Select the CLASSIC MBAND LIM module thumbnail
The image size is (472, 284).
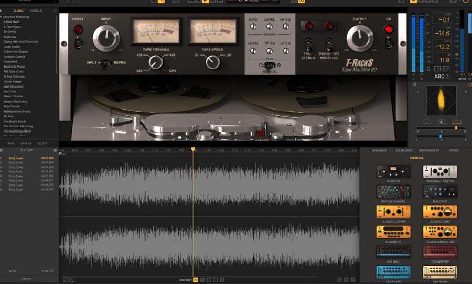pos(440,232)
